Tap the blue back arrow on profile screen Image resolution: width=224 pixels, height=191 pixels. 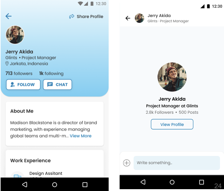coord(9,16)
